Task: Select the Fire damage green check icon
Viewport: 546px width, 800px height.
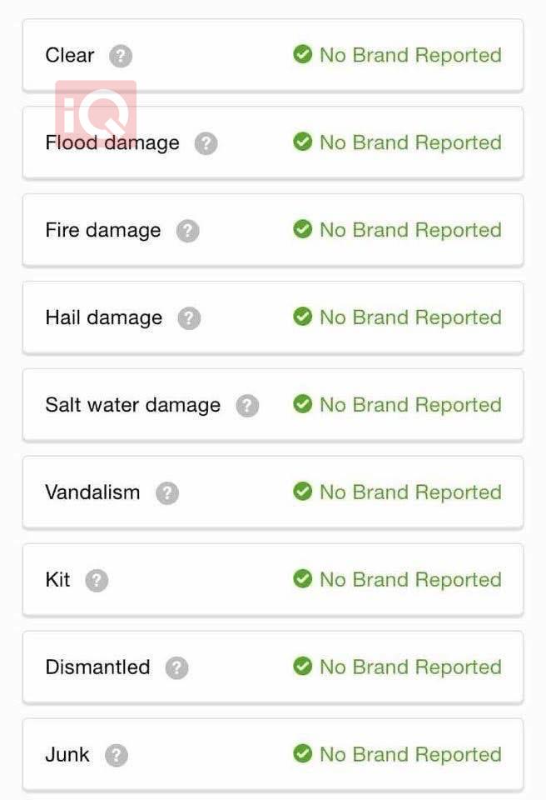Action: (x=302, y=229)
